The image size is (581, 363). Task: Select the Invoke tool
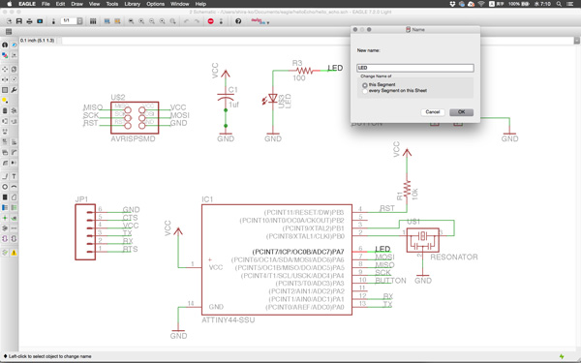[14, 163]
